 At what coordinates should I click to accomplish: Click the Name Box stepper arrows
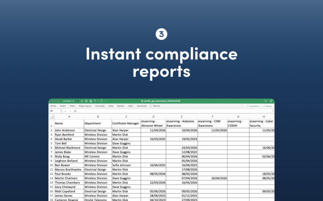click(61, 111)
